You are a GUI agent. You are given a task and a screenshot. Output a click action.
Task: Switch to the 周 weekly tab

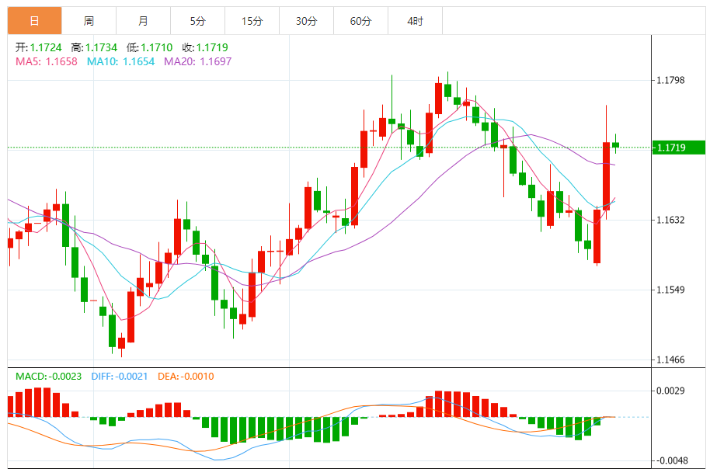point(89,21)
